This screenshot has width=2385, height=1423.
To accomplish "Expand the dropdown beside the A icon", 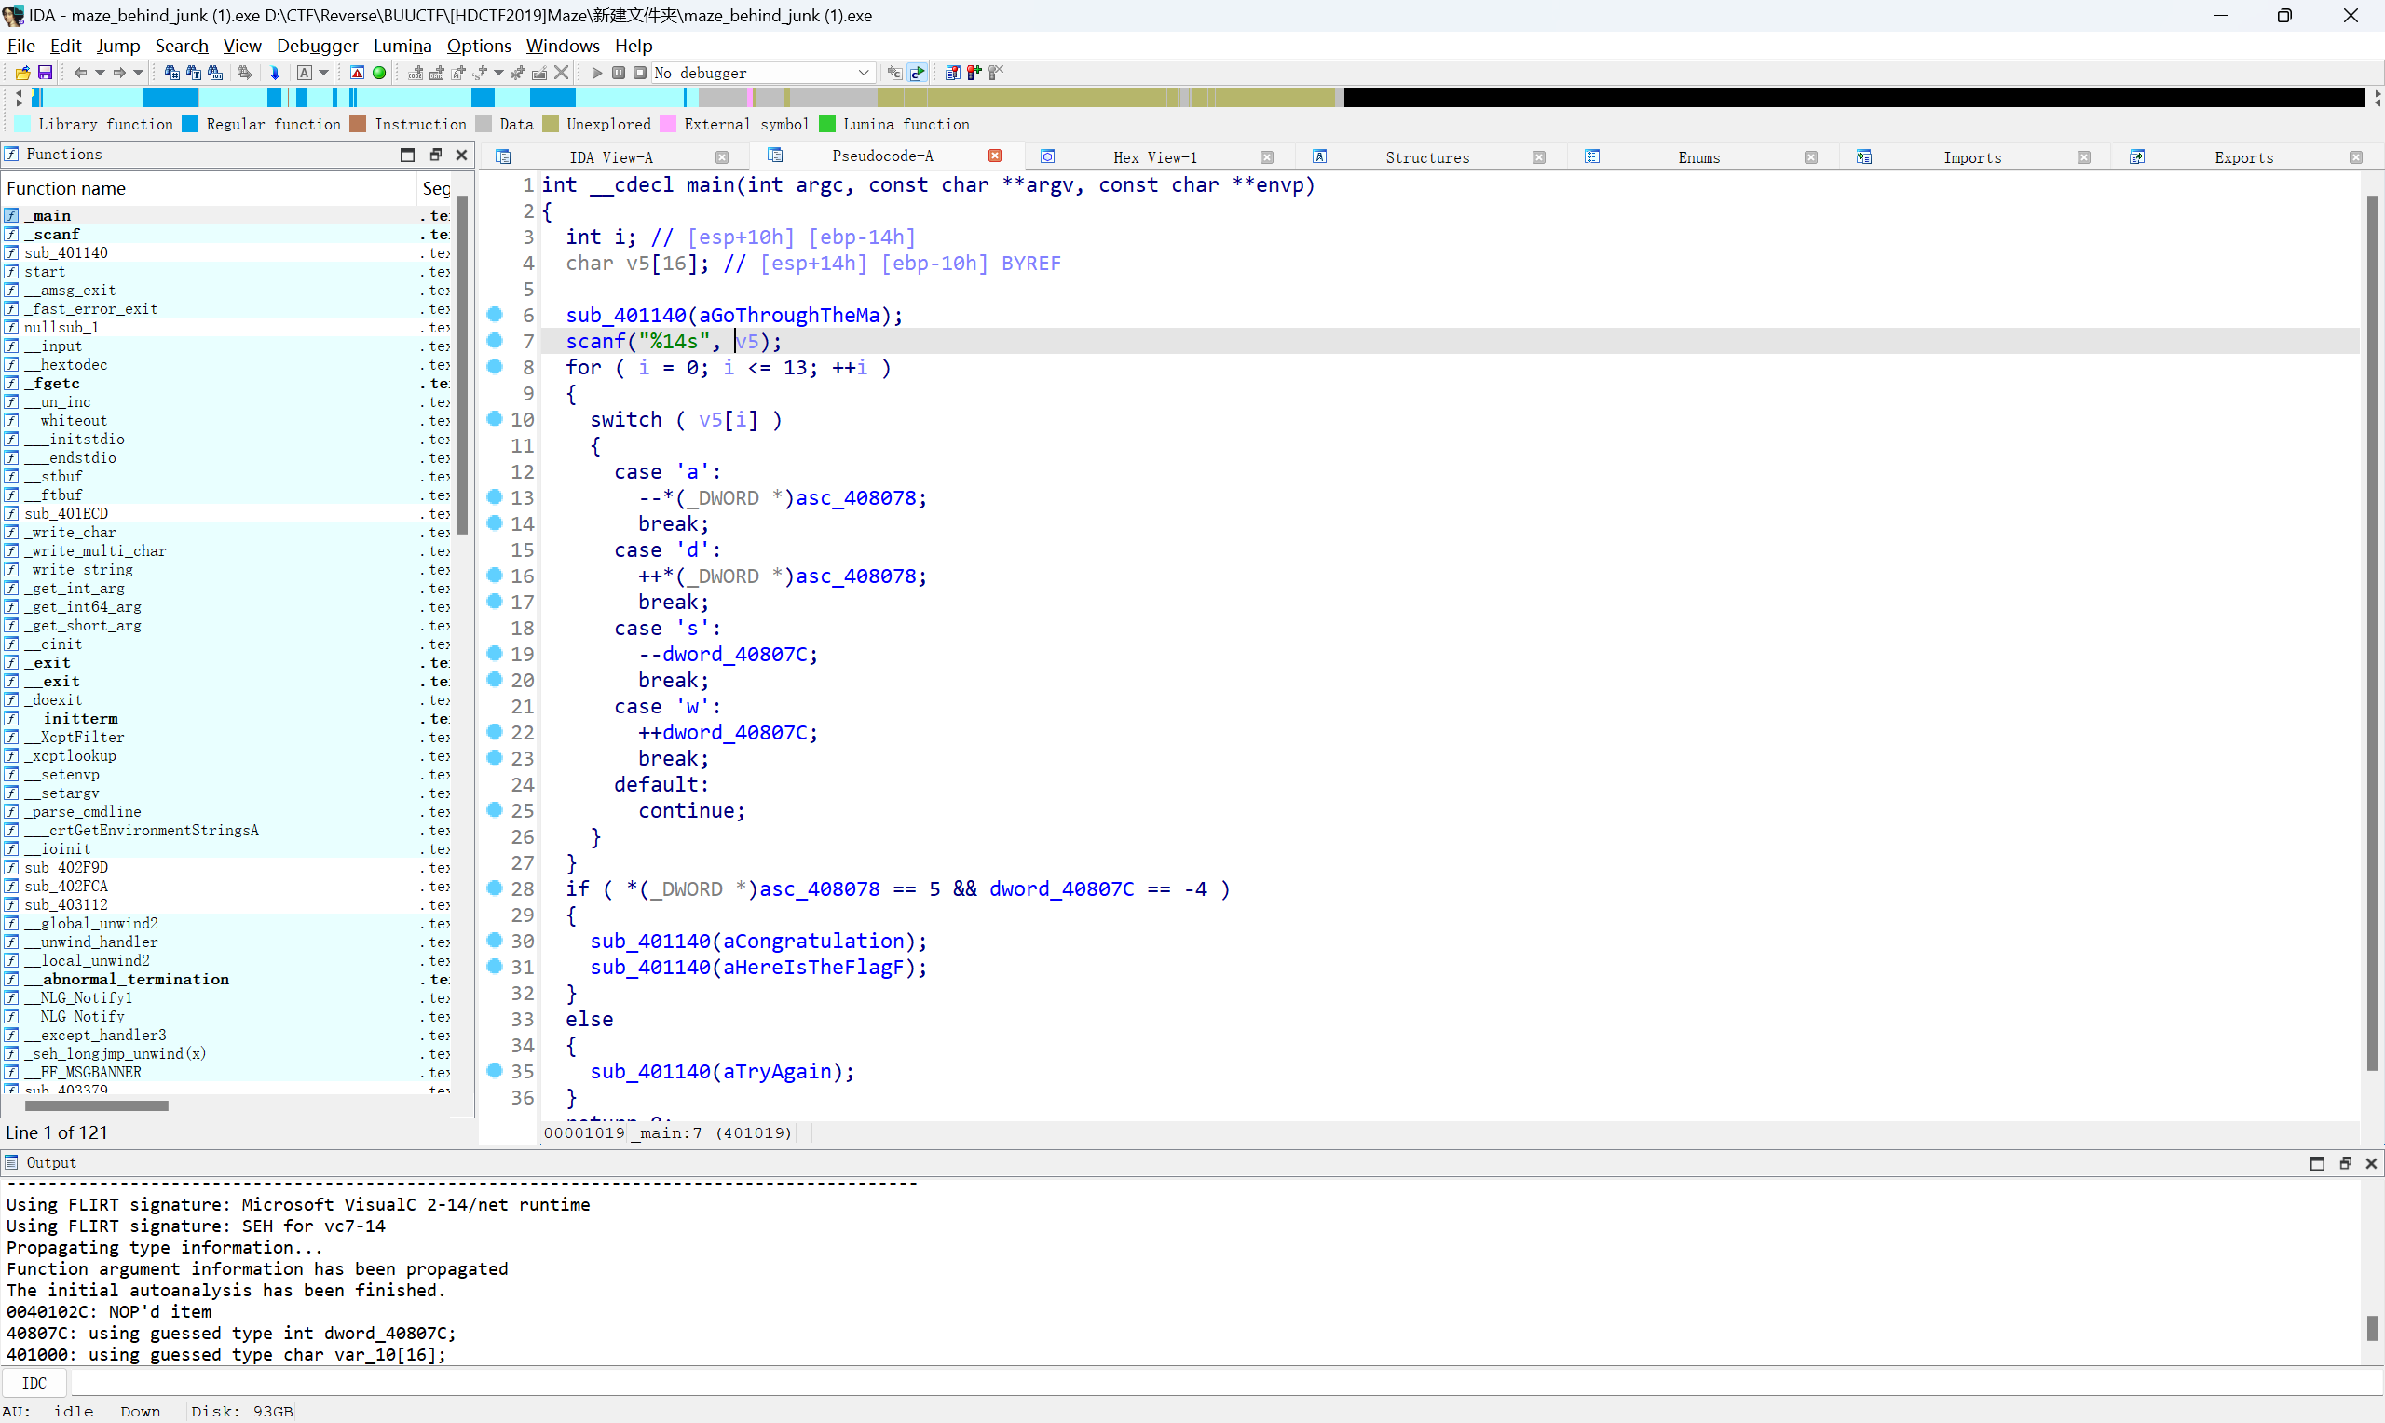I will point(323,73).
